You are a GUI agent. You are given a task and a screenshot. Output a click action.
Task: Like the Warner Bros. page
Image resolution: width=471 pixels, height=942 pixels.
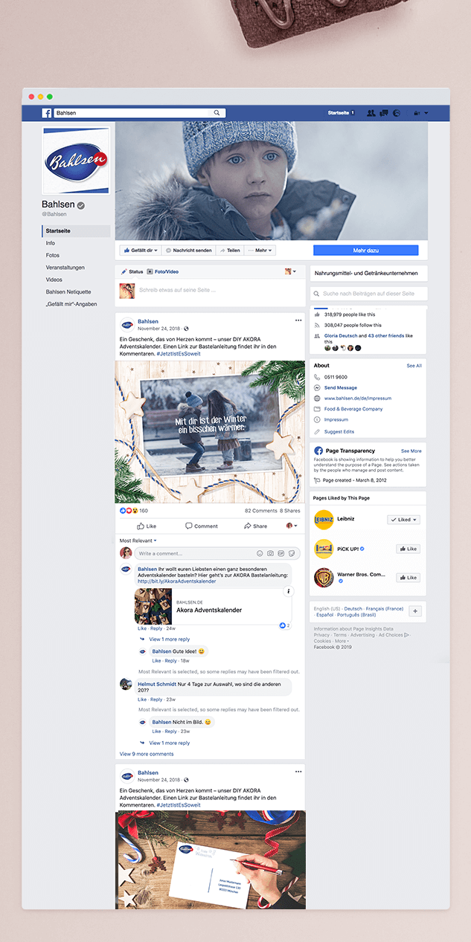(408, 578)
